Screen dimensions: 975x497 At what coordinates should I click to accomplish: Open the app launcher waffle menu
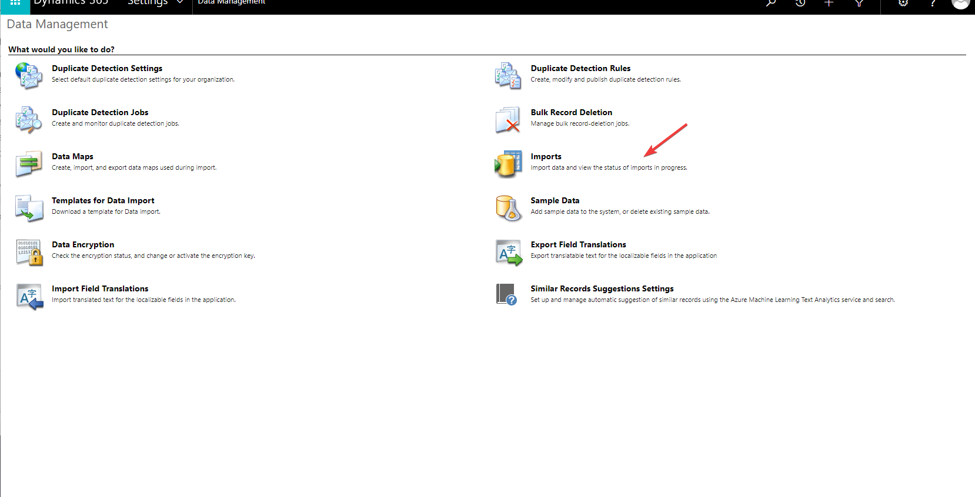click(x=15, y=4)
